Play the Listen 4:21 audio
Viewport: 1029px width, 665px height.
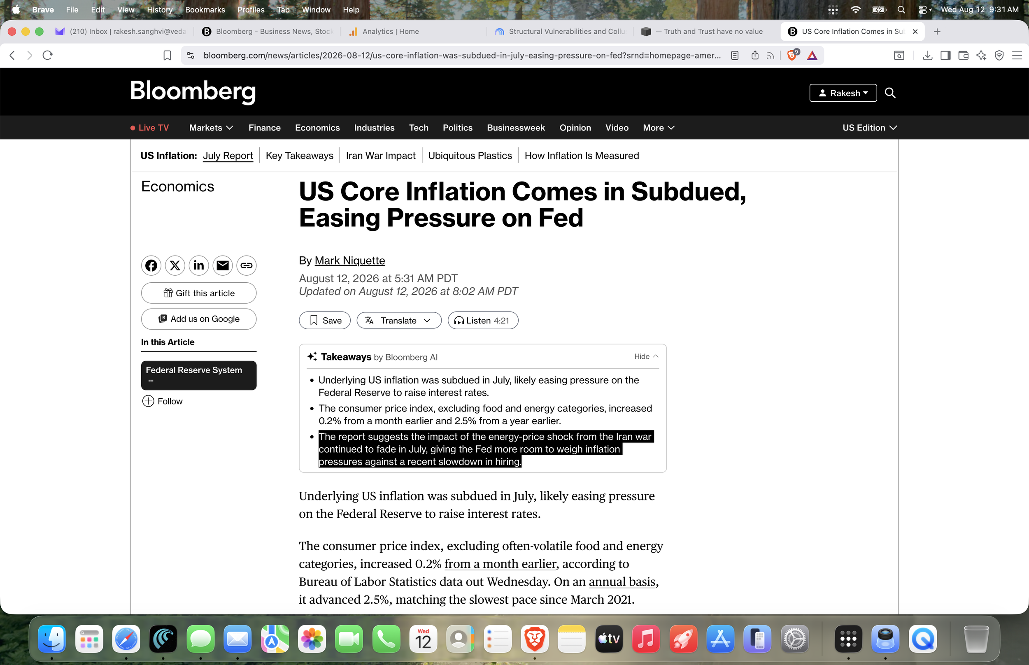tap(483, 321)
